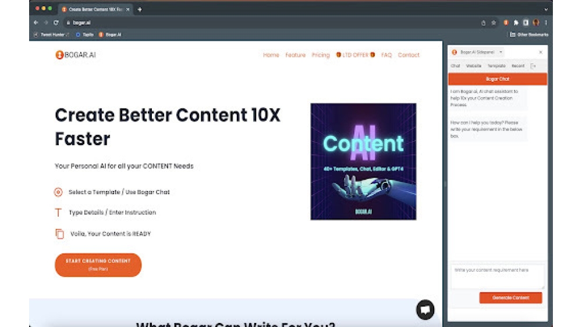Open a new browser tab with the plus button
This screenshot has width=582, height=327.
click(140, 9)
